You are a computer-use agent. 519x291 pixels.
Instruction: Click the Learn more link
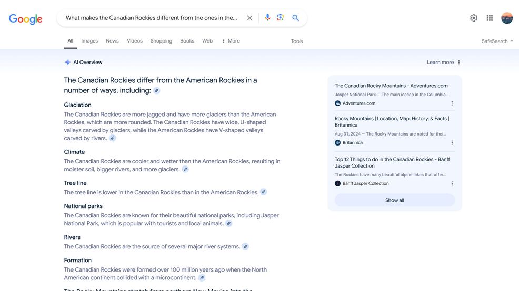coord(440,62)
